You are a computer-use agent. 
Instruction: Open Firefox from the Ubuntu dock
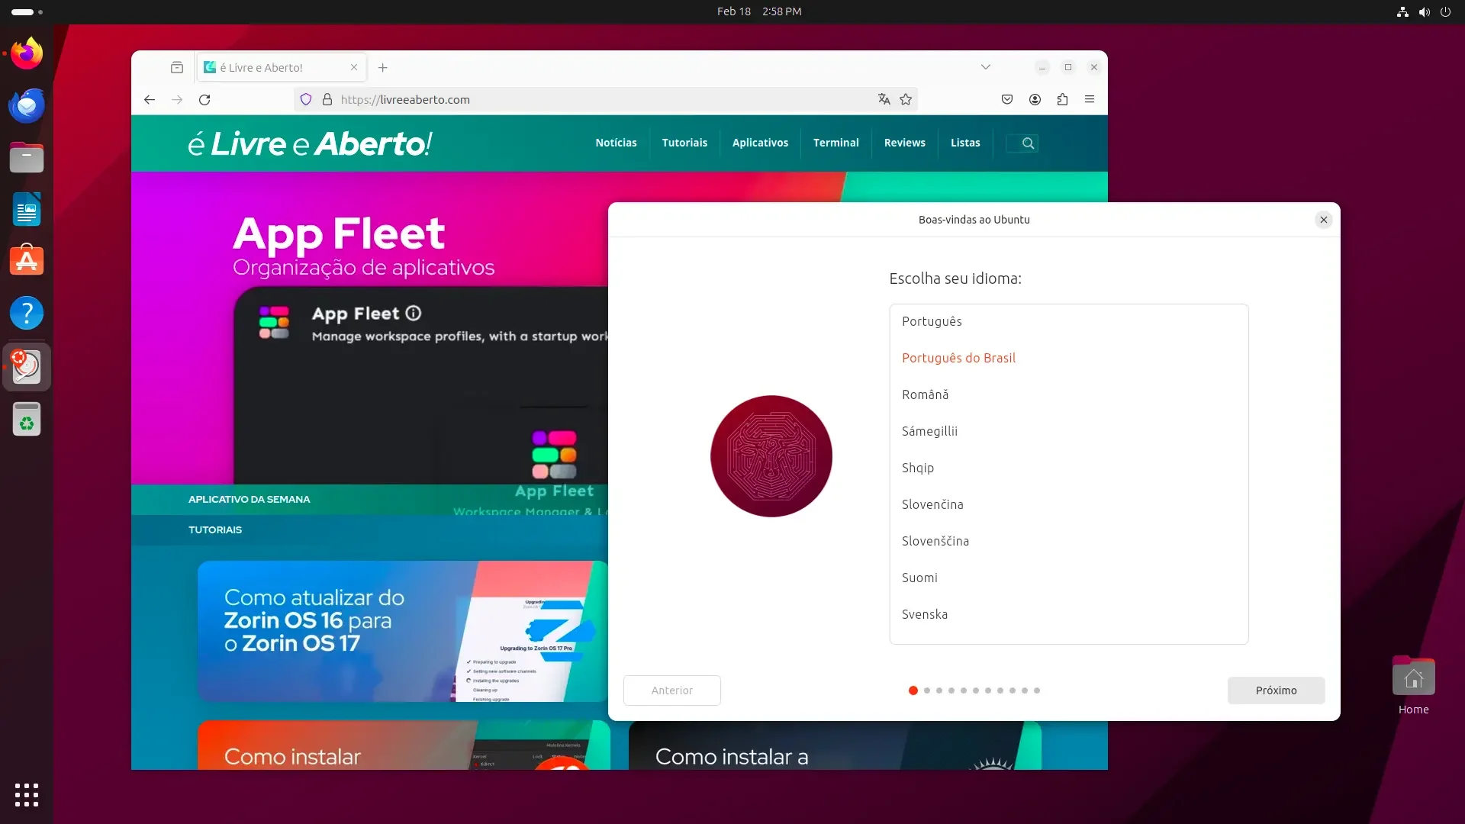27,53
